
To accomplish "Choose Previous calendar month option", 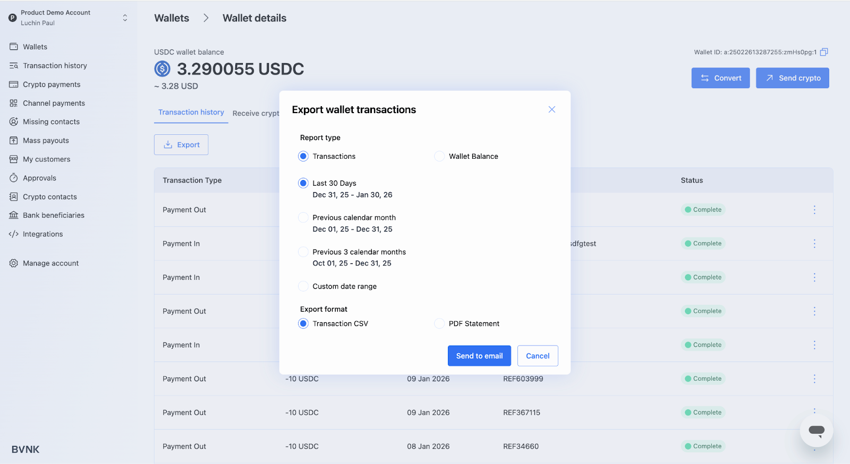I will [x=303, y=218].
